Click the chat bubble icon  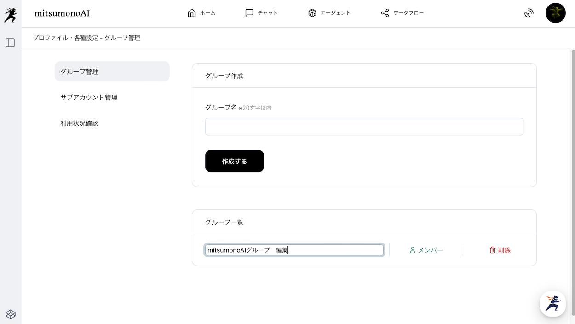(x=249, y=13)
